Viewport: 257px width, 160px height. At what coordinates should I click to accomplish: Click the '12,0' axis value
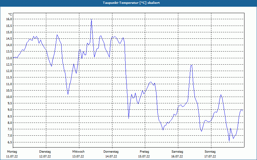pyautogui.click(x=9, y=71)
